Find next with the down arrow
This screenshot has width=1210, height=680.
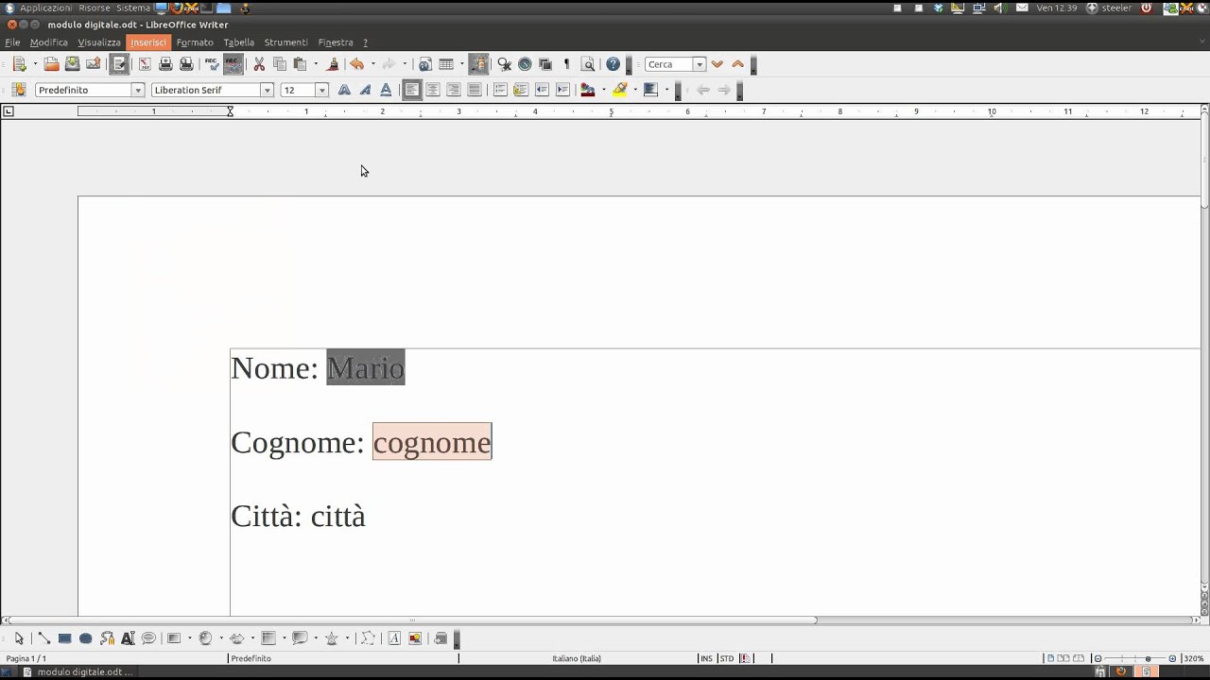pos(717,64)
